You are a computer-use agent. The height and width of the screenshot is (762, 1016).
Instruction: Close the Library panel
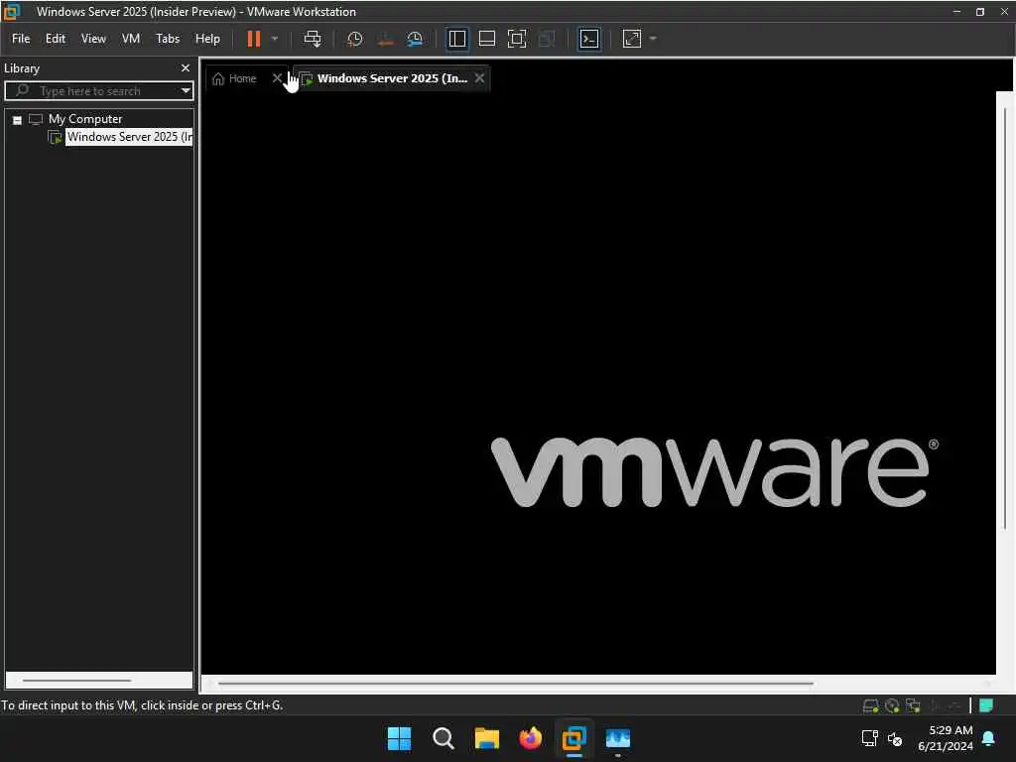pos(186,68)
